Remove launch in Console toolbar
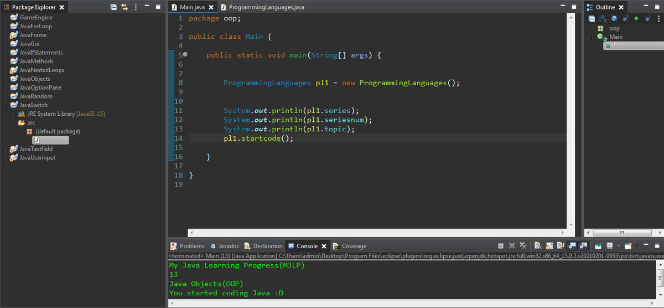 click(512, 246)
